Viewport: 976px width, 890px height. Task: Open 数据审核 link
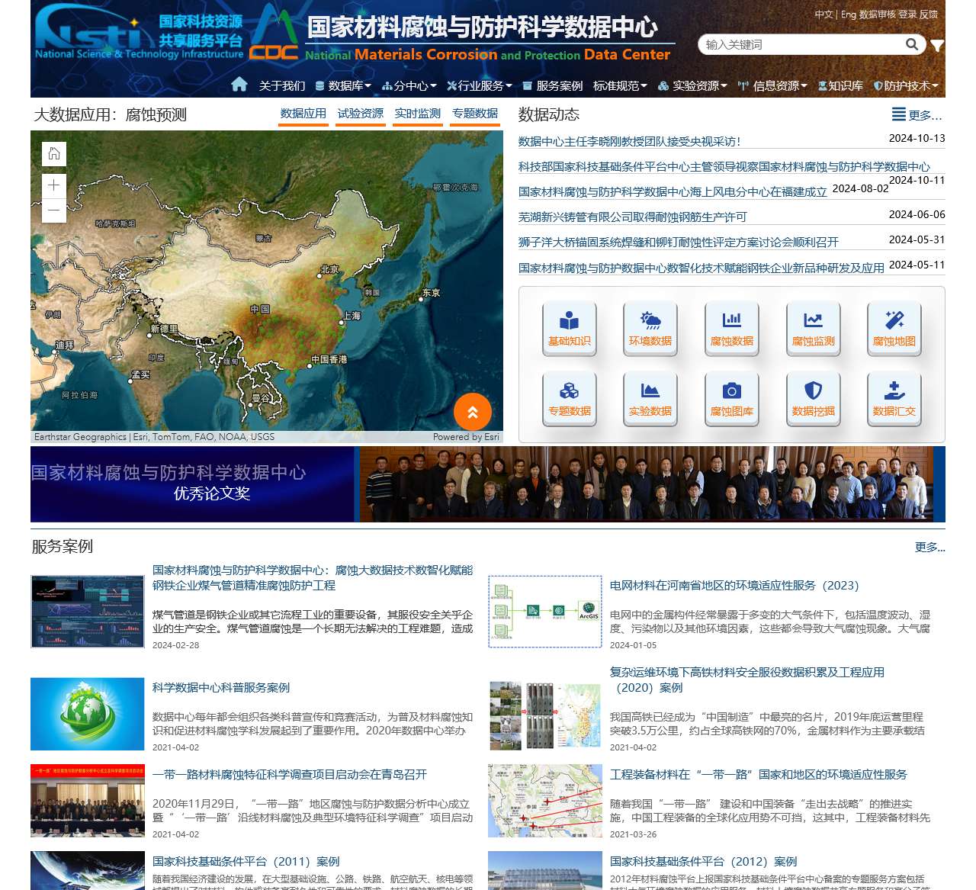pos(878,14)
